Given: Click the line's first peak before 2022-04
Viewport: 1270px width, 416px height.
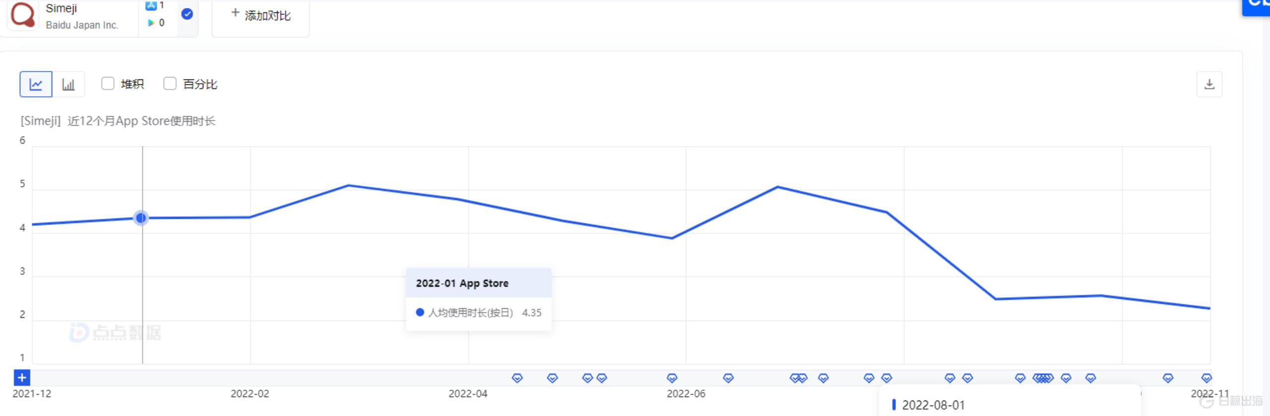Looking at the screenshot, I should tap(348, 186).
